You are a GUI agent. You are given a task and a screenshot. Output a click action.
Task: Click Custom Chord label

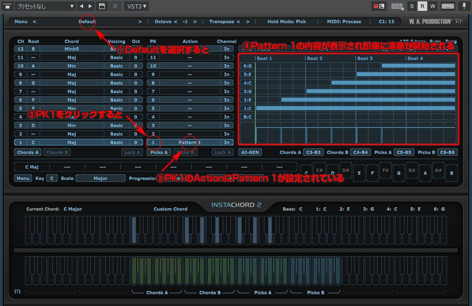(x=170, y=209)
